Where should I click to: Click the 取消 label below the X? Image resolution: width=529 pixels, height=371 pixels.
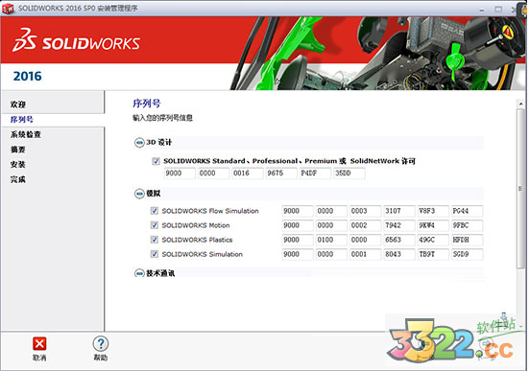coord(39,358)
